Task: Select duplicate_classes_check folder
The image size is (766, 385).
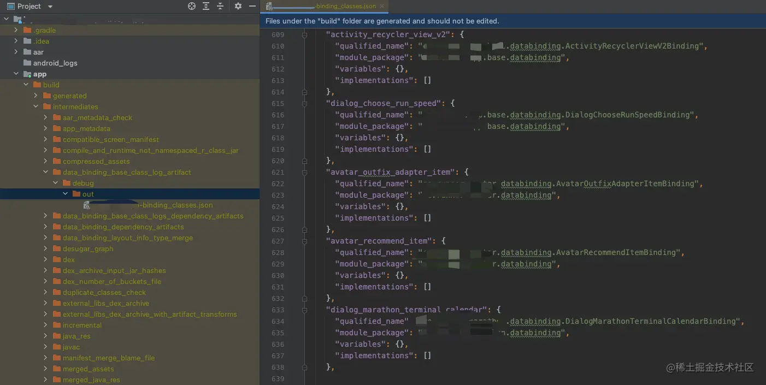Action: pyautogui.click(x=104, y=292)
